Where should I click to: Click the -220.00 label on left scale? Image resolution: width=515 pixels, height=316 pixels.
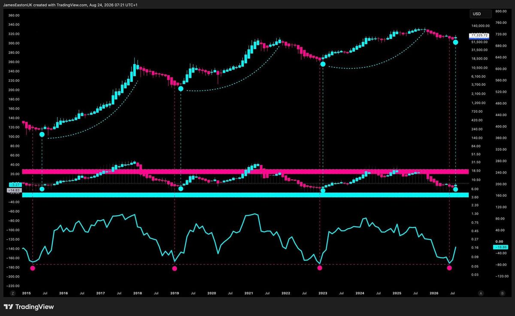tap(14, 286)
